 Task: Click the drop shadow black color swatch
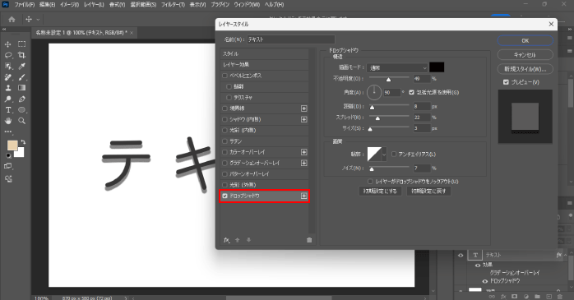click(437, 67)
